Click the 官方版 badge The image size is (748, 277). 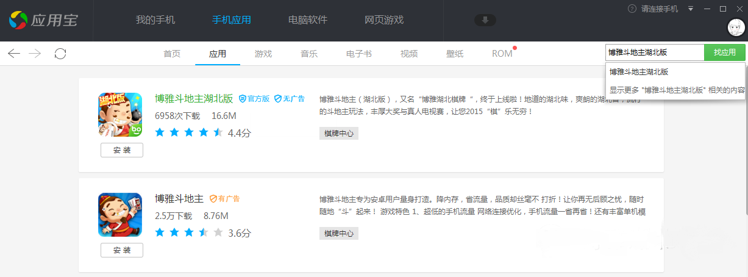coord(254,98)
